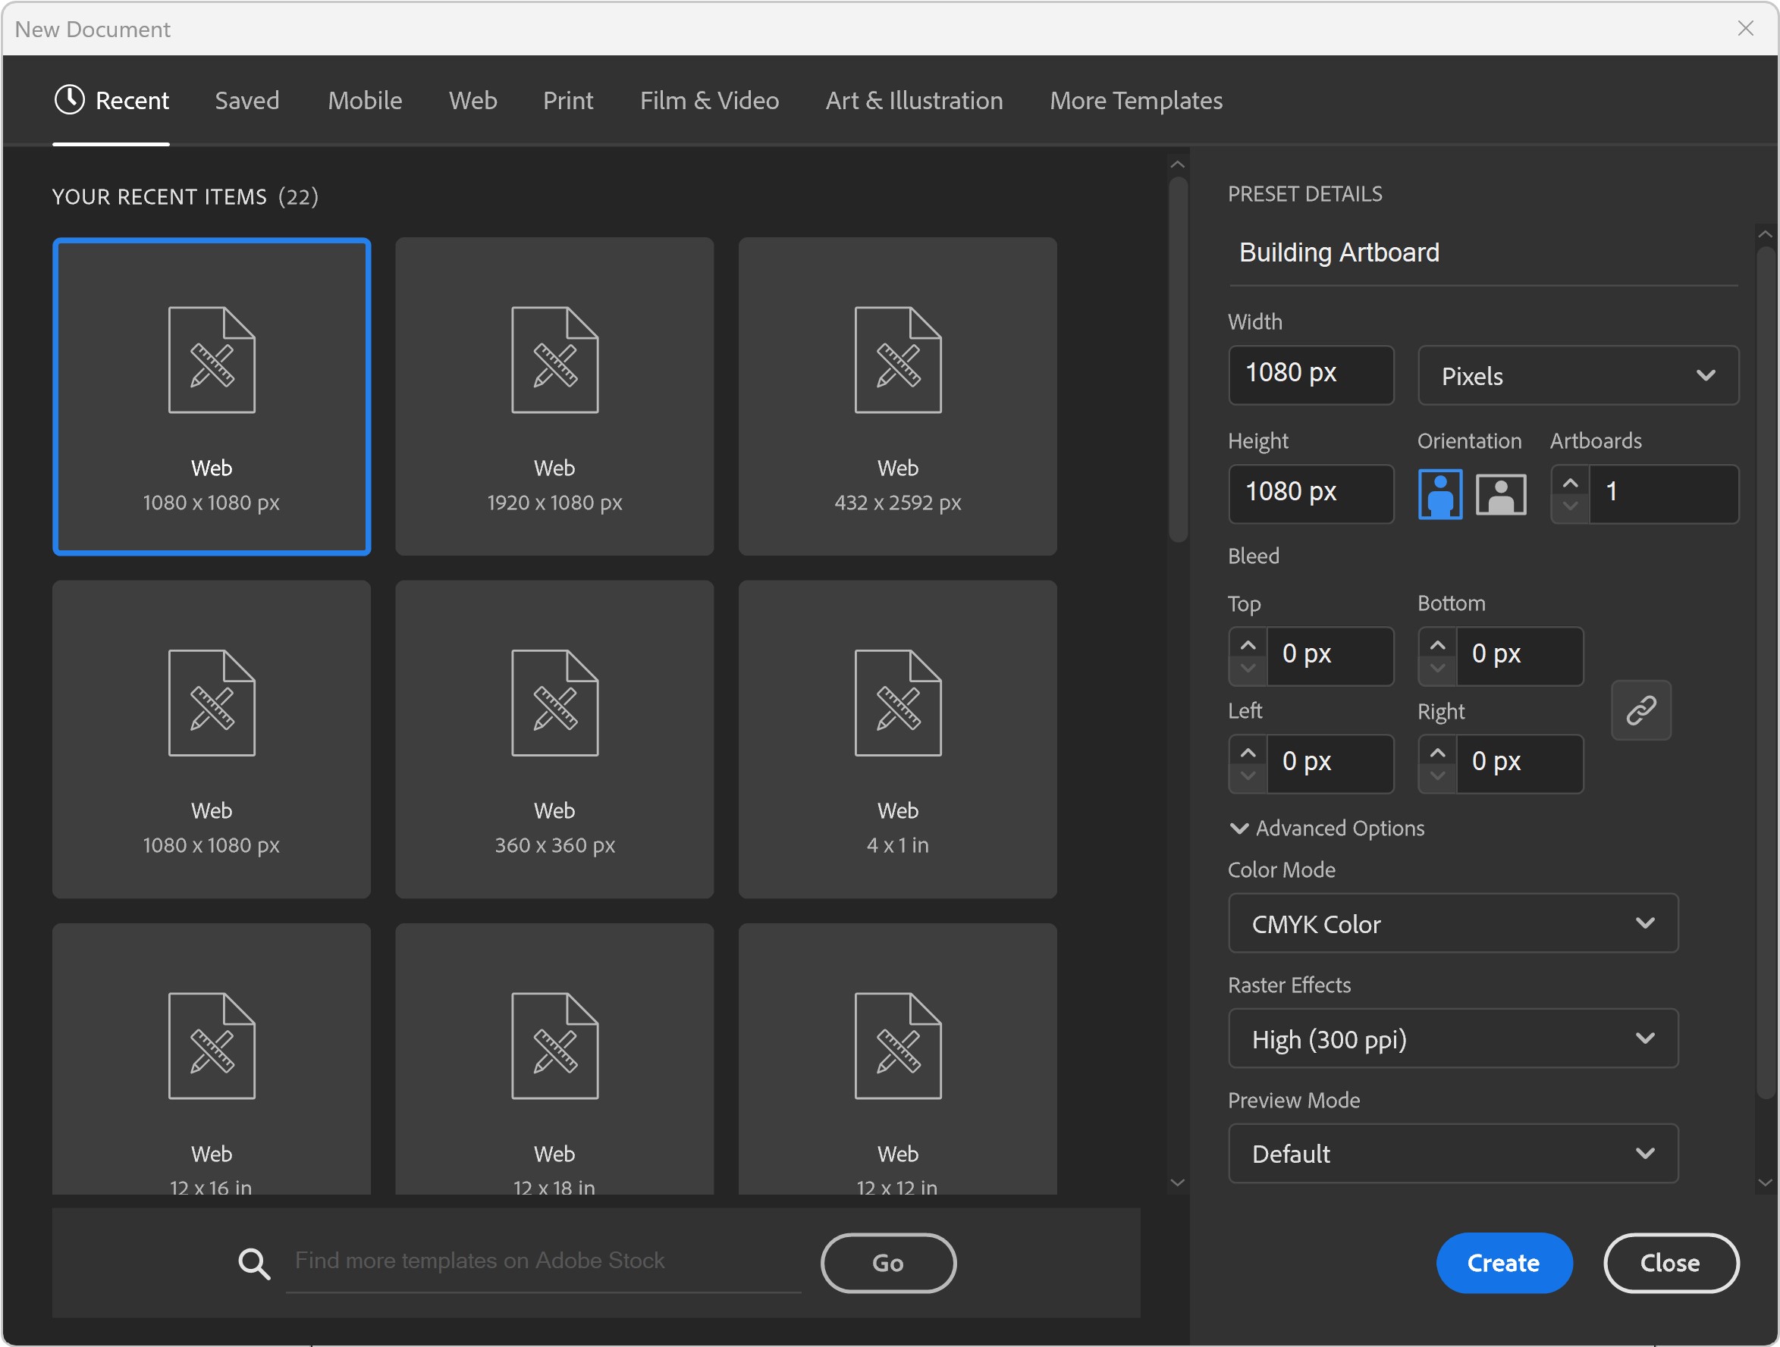
Task: Select the Web 12 x 18 in preset
Action: [x=554, y=1058]
